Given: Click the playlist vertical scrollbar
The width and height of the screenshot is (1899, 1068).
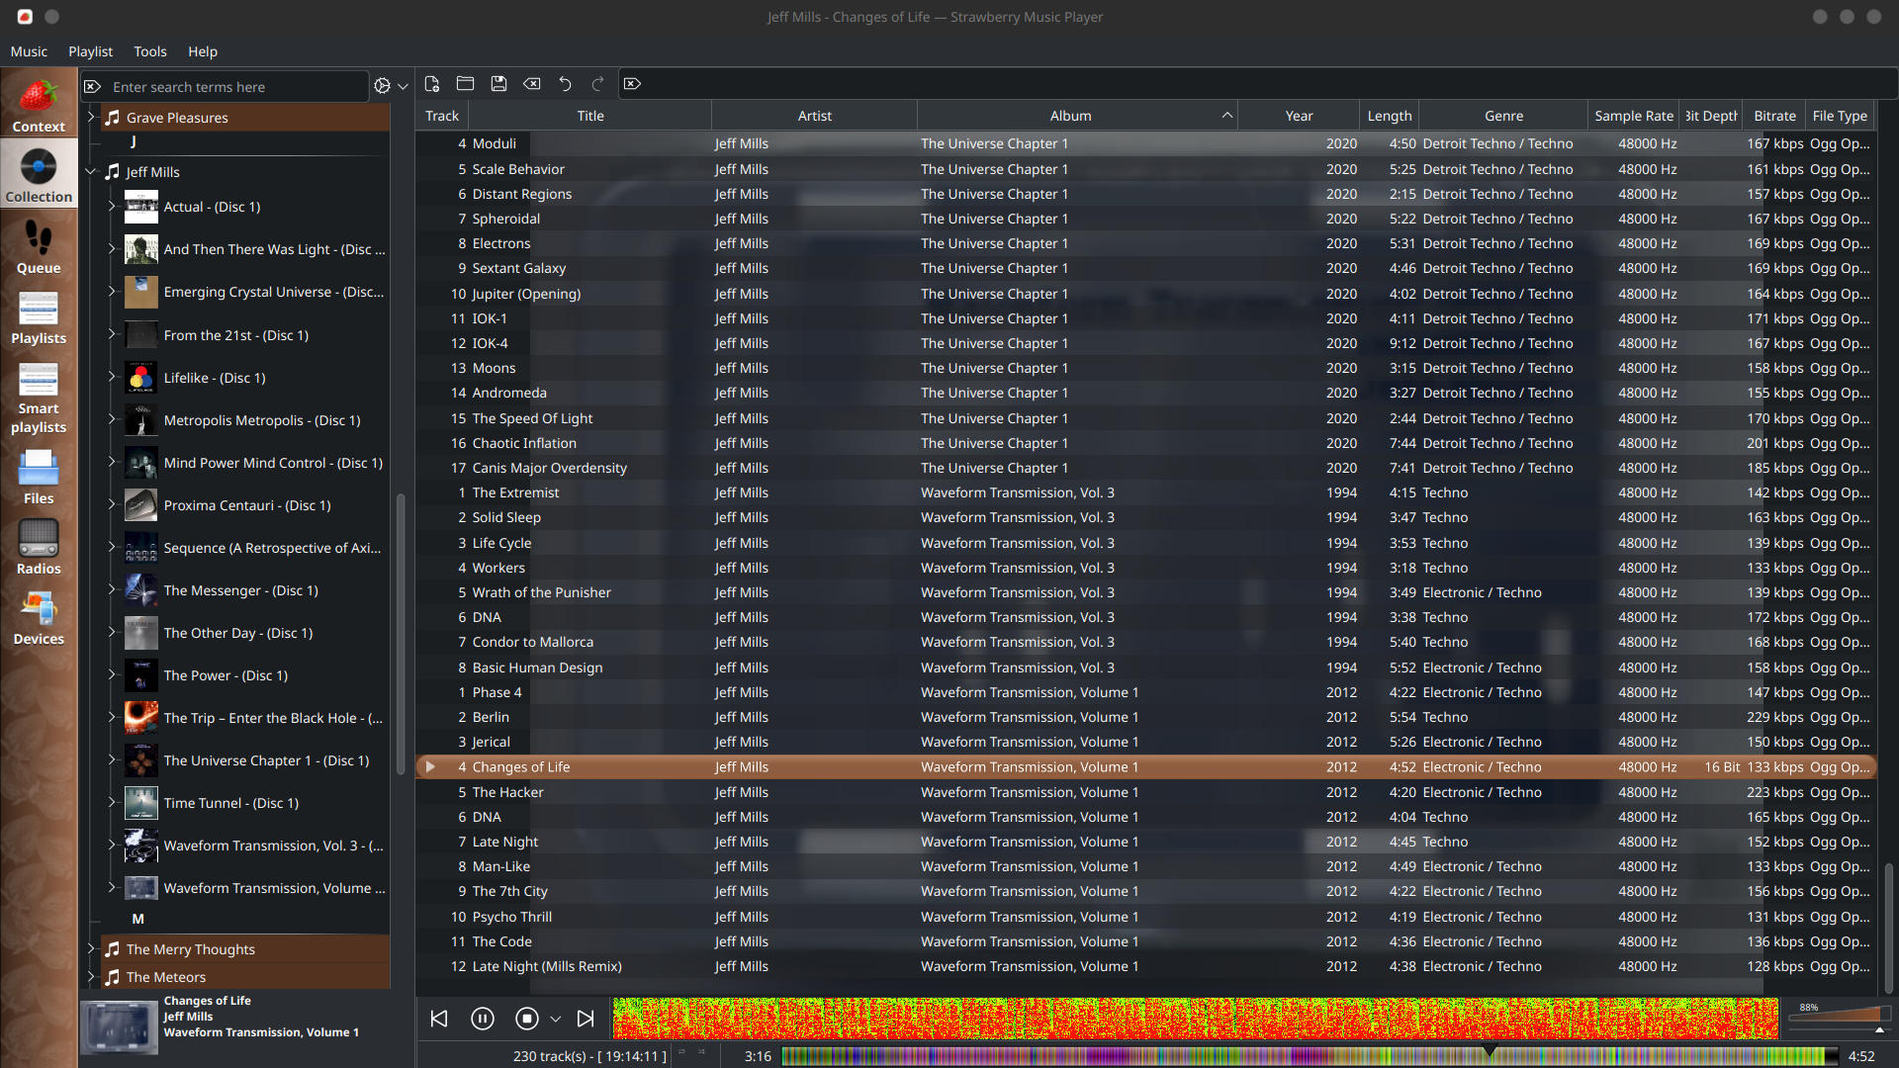Looking at the screenshot, I should coord(1888,927).
